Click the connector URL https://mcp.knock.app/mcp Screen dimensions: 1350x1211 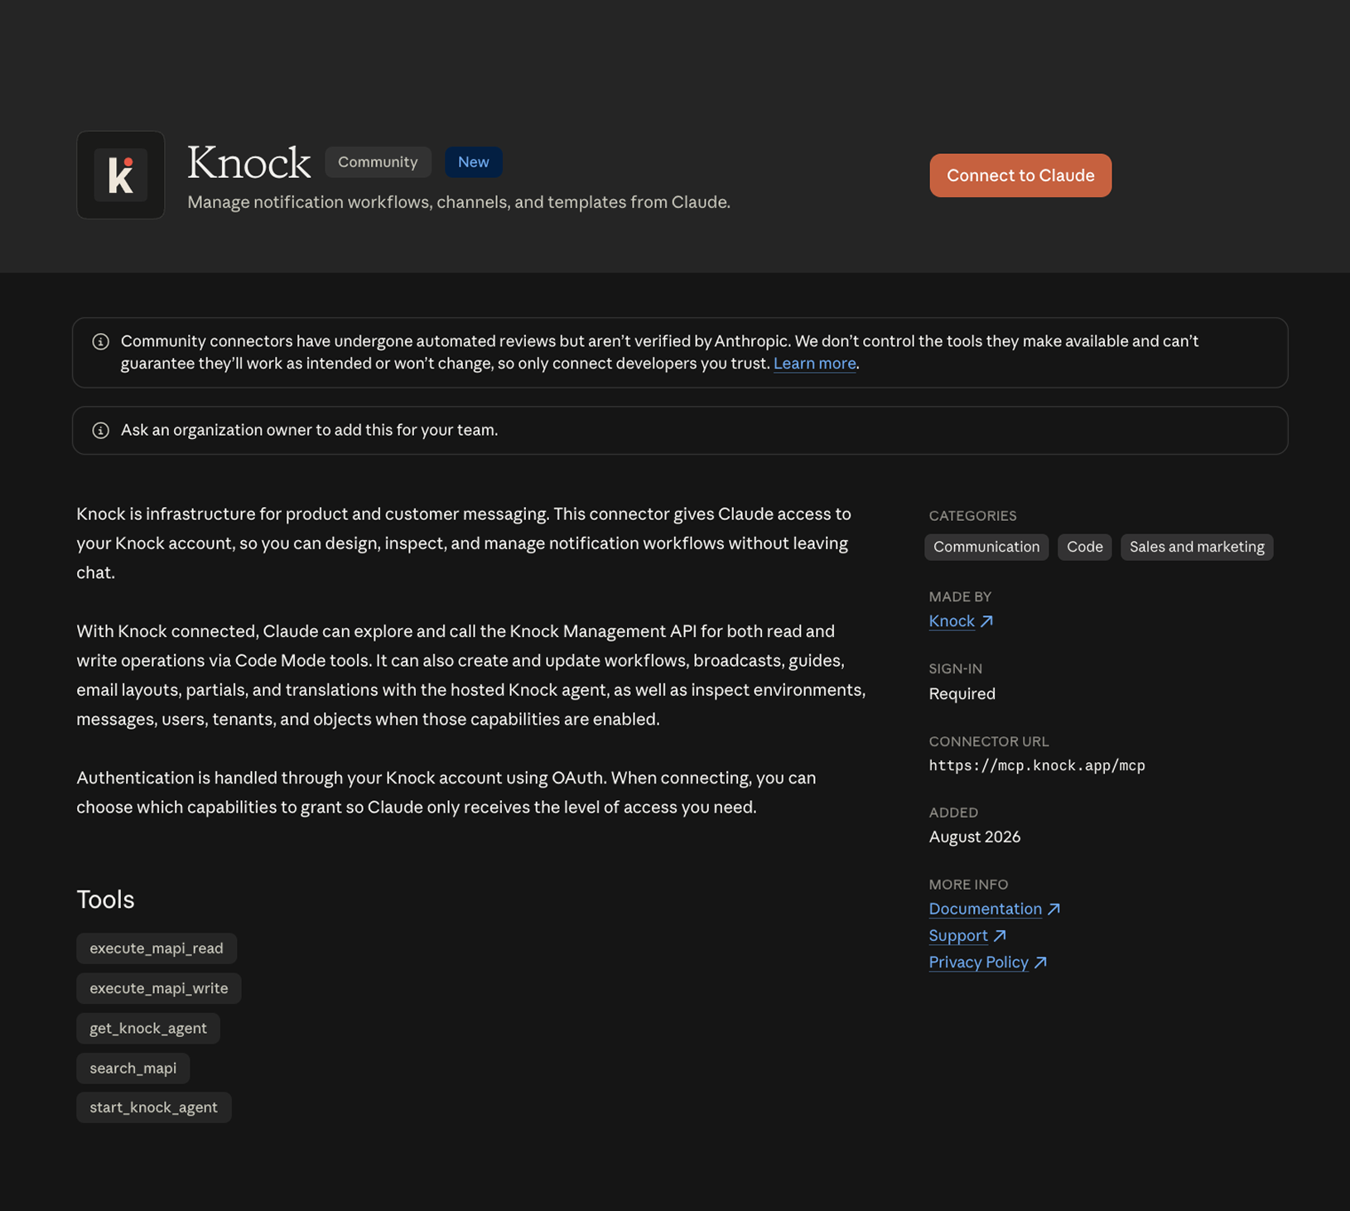(1037, 765)
